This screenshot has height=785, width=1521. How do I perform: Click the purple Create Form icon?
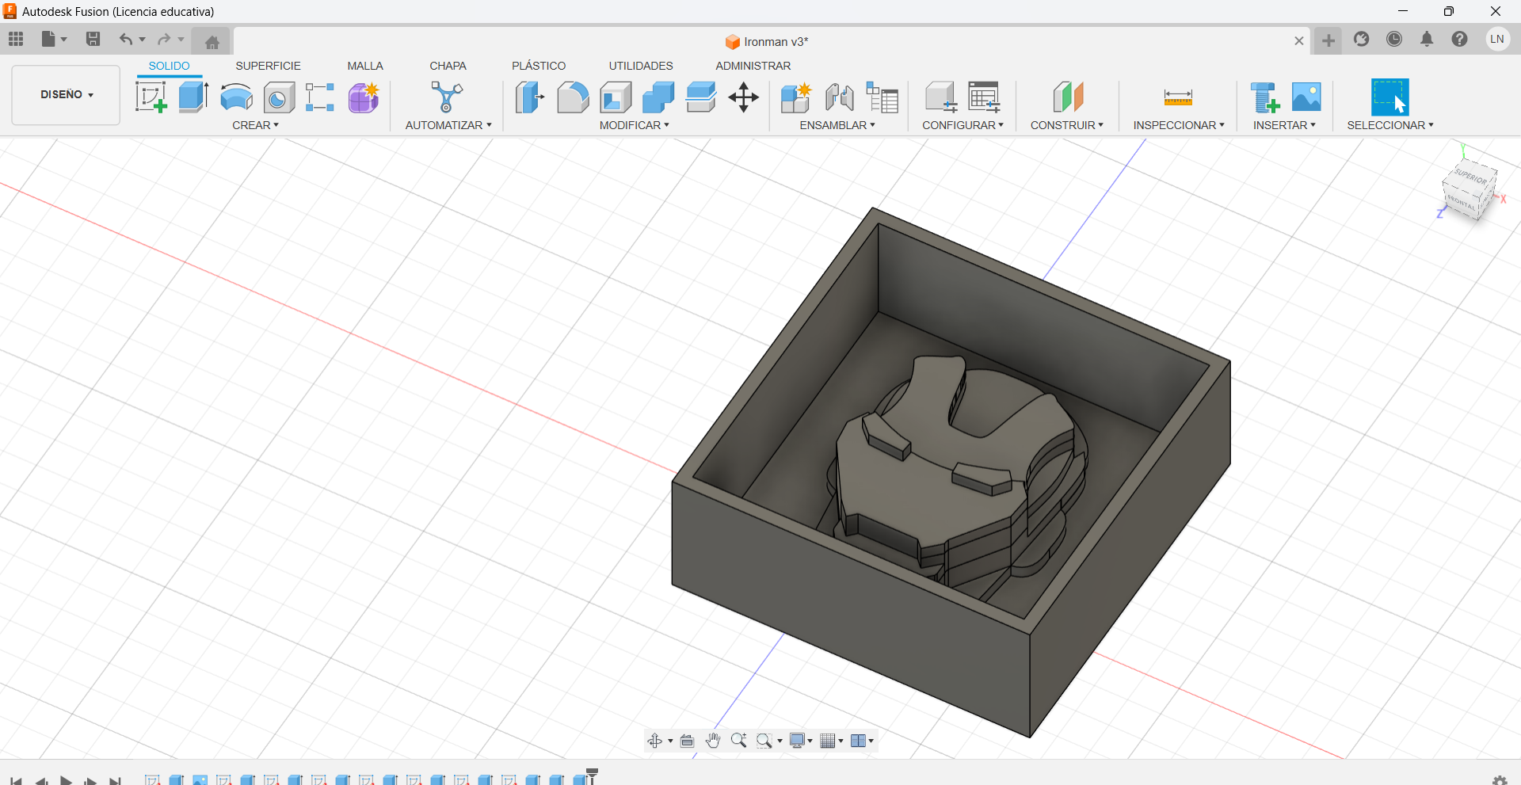point(364,97)
